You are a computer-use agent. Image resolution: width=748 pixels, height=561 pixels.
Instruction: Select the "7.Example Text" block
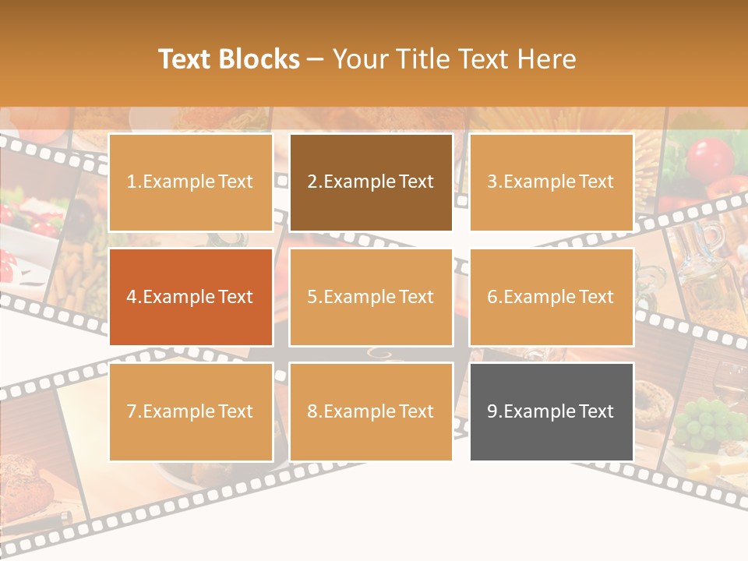click(x=190, y=411)
